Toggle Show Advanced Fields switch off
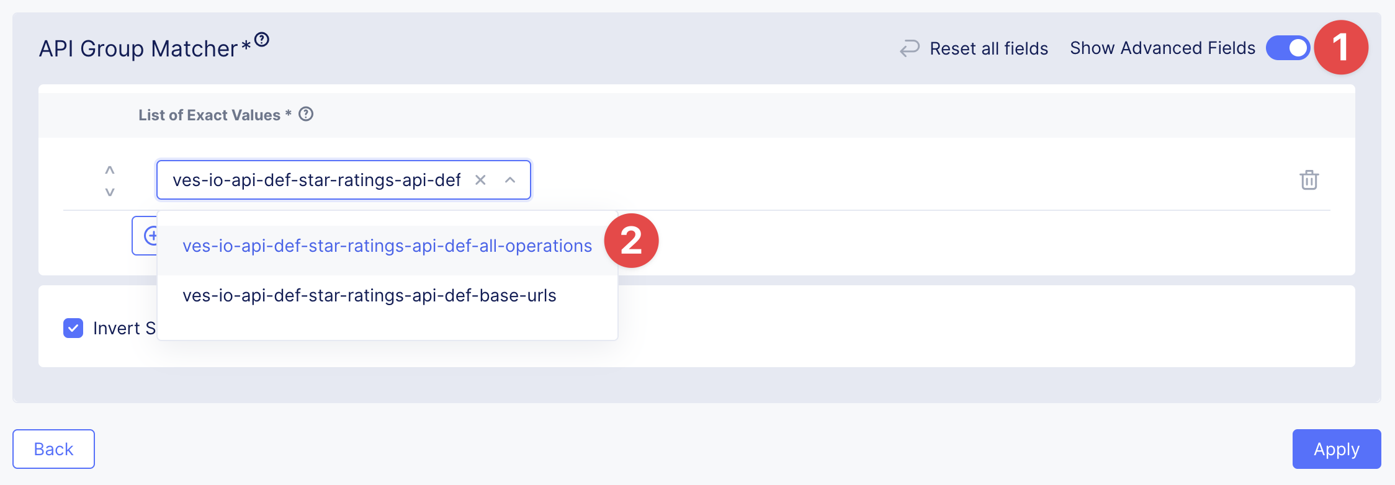The image size is (1395, 485). [x=1288, y=48]
